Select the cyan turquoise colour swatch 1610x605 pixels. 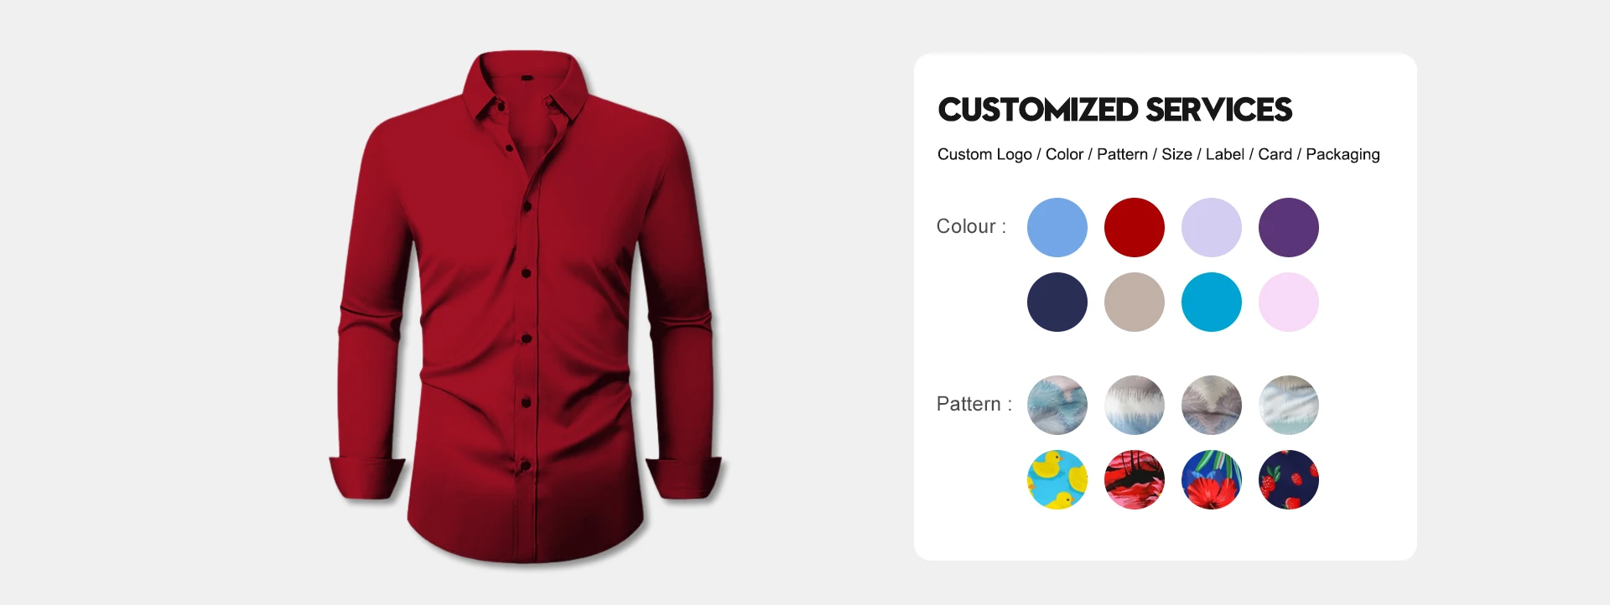click(1211, 302)
